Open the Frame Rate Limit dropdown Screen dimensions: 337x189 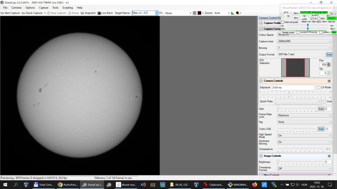[x=304, y=115]
